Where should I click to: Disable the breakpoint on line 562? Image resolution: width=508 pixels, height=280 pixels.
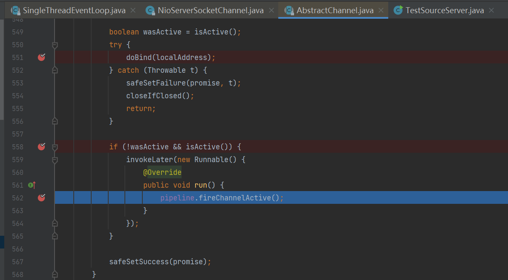[x=41, y=198]
